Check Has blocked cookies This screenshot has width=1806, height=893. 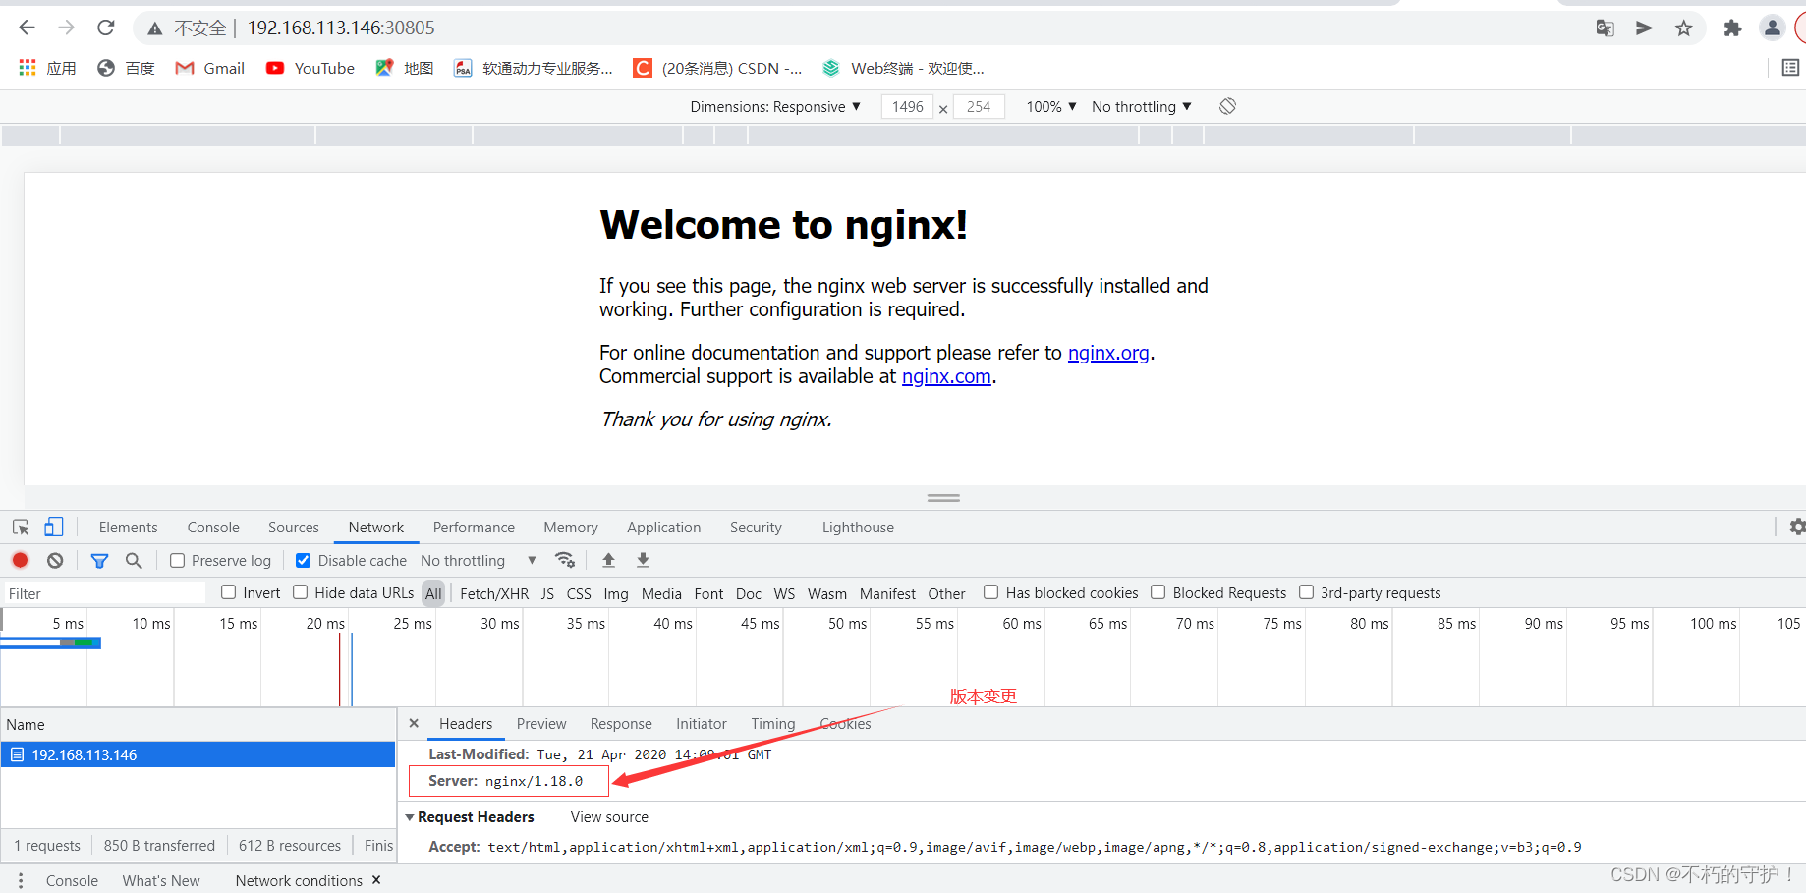pos(991,592)
